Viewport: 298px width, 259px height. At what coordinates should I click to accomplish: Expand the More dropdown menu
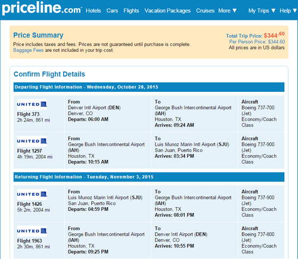pos(228,11)
